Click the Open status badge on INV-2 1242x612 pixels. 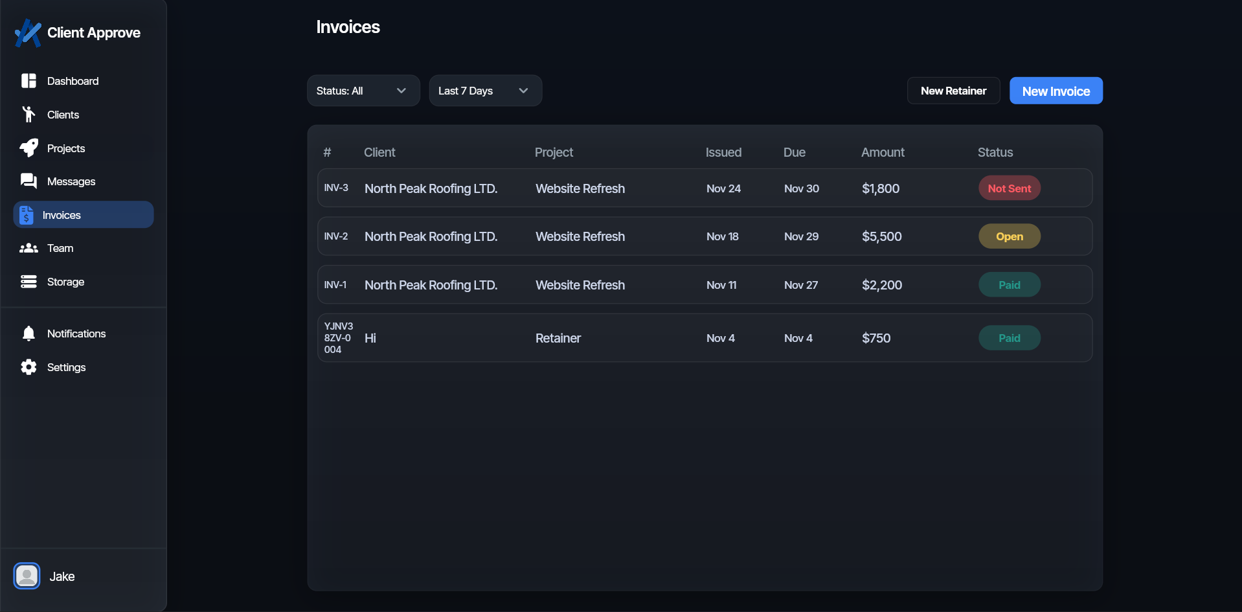(1009, 236)
